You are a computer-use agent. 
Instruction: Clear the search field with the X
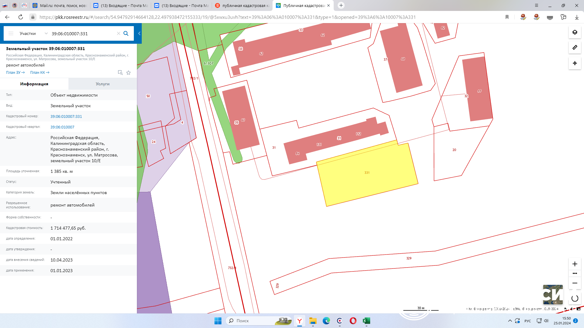119,33
